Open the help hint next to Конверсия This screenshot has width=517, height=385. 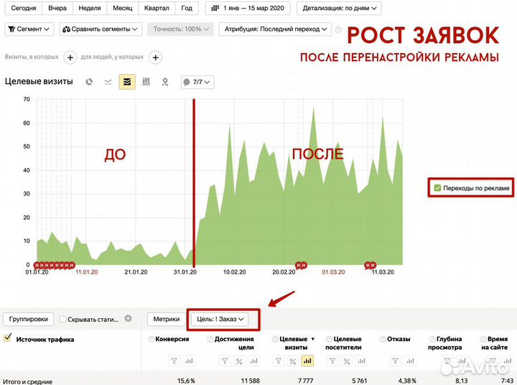152,339
